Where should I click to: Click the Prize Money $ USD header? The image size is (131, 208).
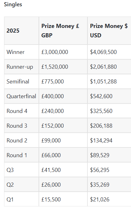(x=109, y=31)
